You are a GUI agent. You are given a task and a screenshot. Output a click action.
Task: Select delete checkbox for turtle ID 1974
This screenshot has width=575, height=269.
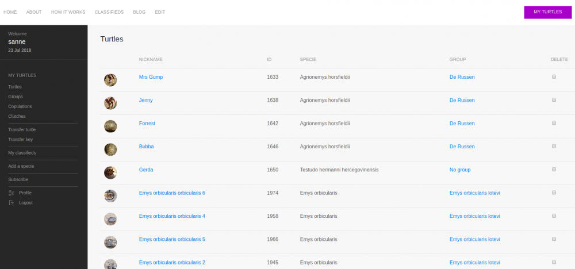pos(554,193)
